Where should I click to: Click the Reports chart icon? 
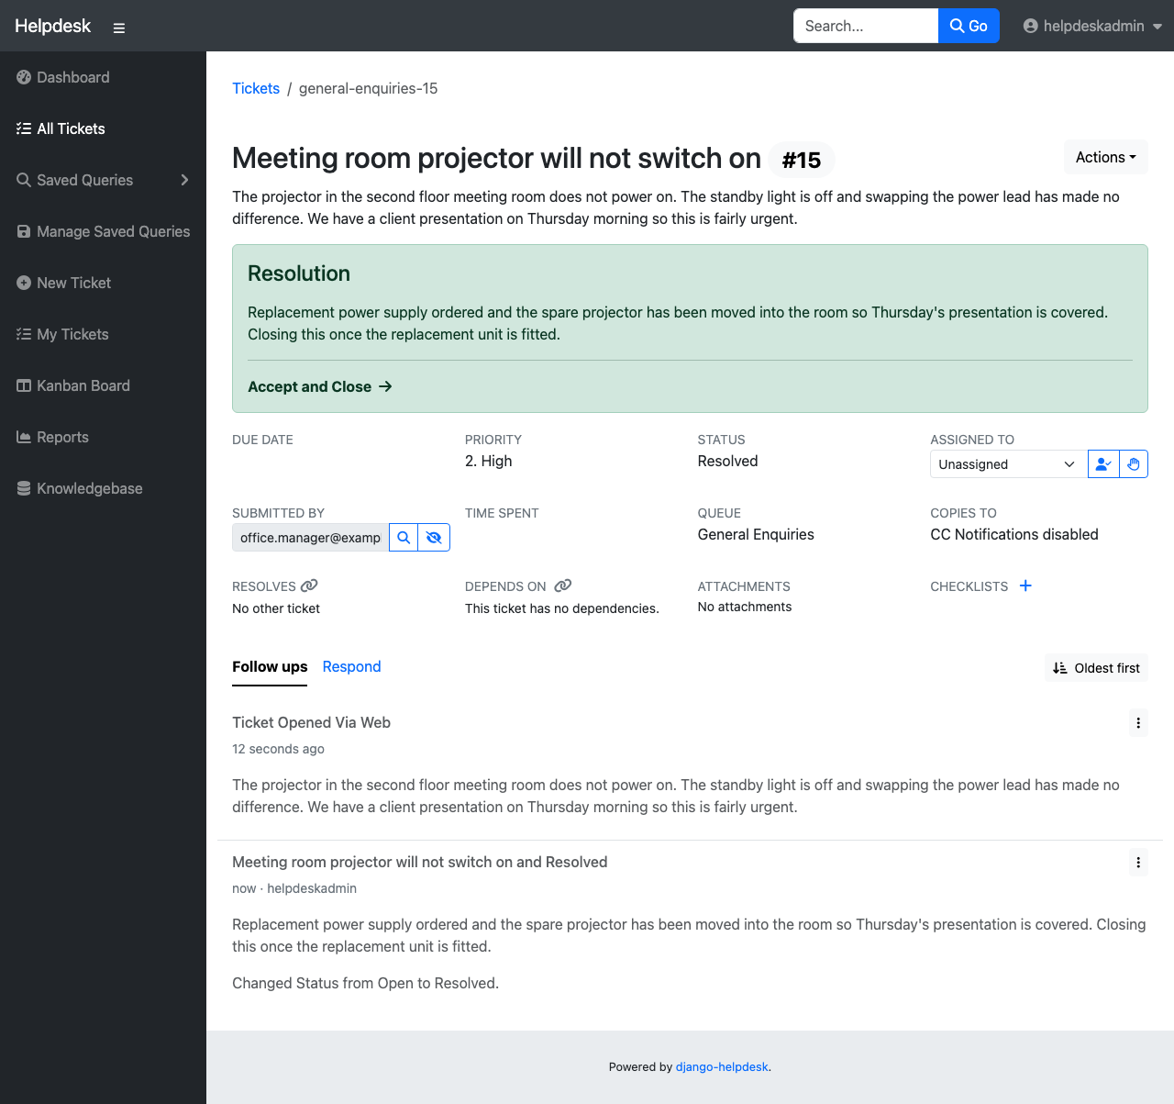pyautogui.click(x=24, y=437)
